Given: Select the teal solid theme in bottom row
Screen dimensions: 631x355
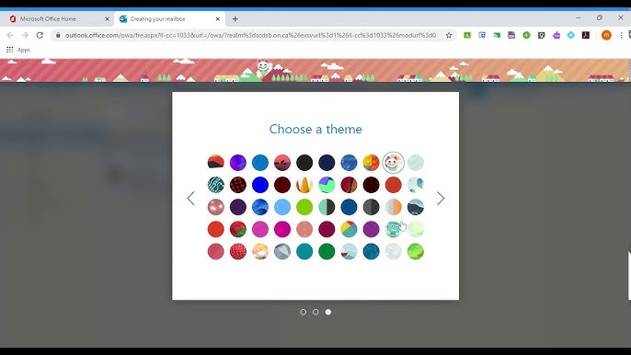Looking at the screenshot, I should pyautogui.click(x=304, y=252).
